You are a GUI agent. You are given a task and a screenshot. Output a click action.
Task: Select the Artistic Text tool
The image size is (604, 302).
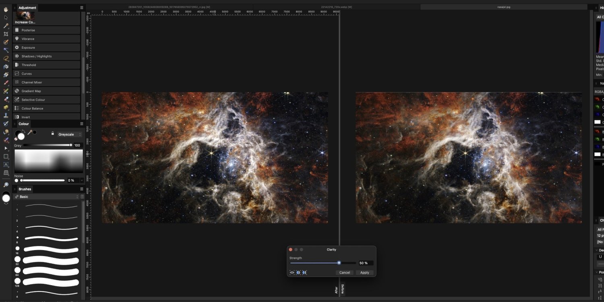point(6,165)
